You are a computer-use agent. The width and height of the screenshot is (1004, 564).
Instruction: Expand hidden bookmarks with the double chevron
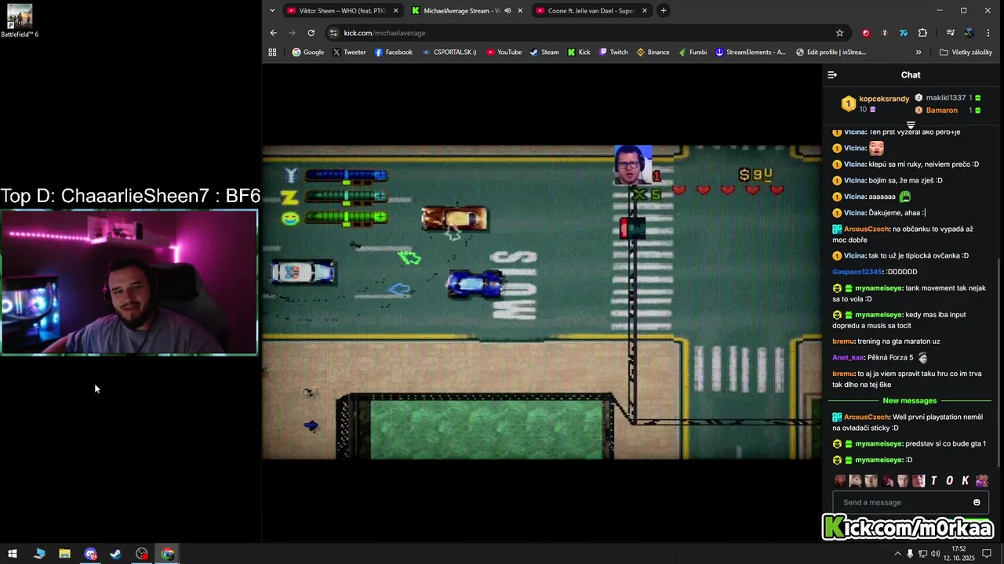click(919, 52)
